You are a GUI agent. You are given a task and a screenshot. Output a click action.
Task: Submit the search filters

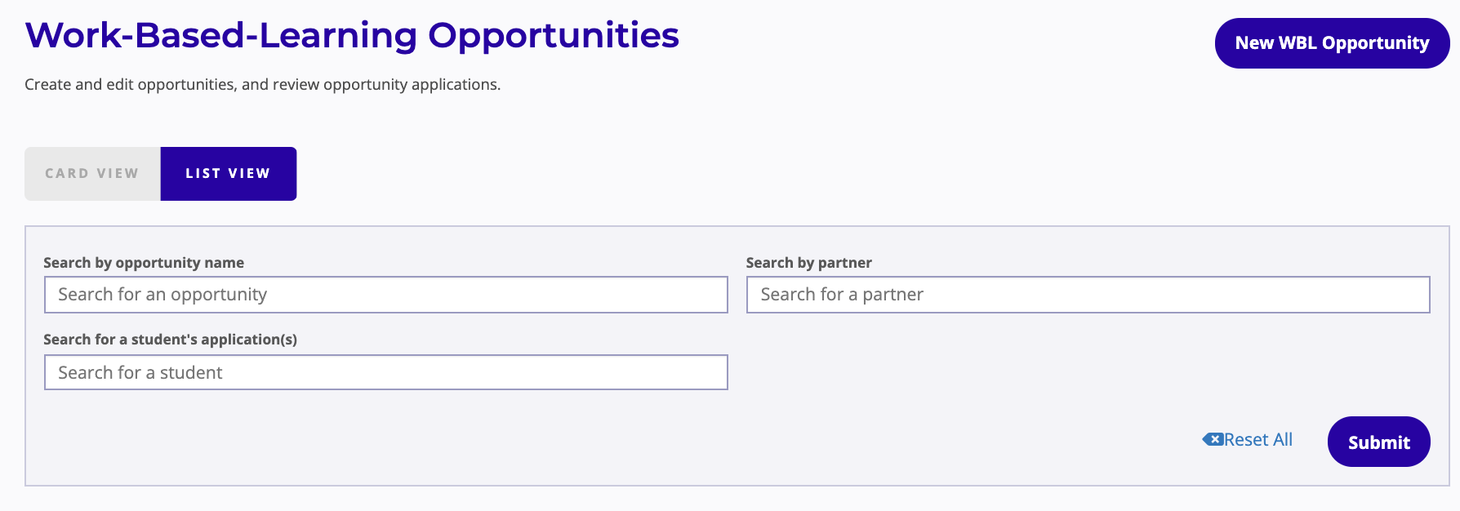pyautogui.click(x=1378, y=442)
